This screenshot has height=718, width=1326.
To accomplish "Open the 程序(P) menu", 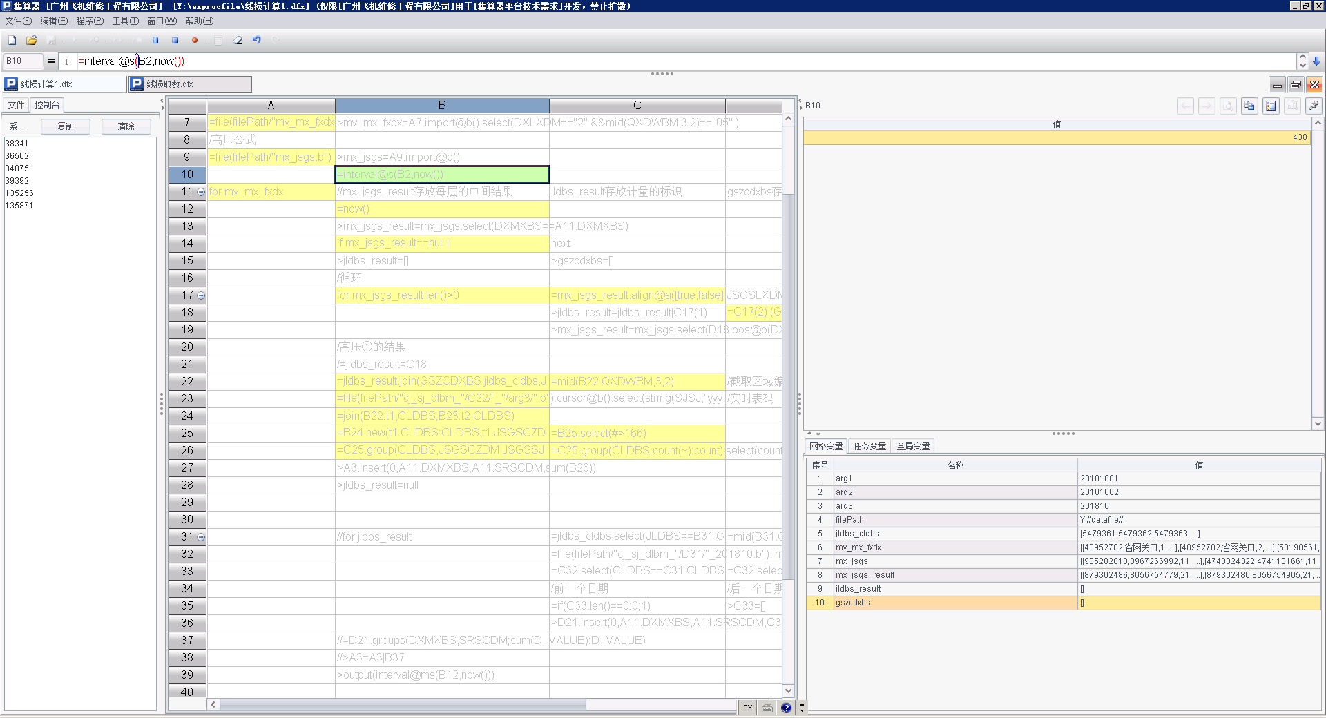I will click(x=90, y=21).
